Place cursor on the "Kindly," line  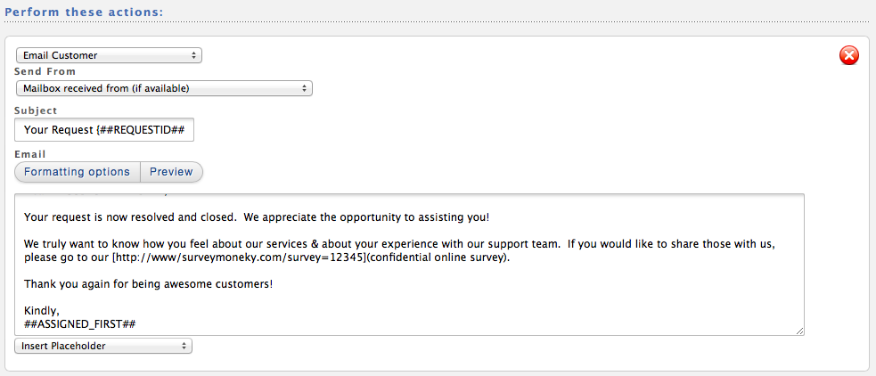(x=42, y=310)
